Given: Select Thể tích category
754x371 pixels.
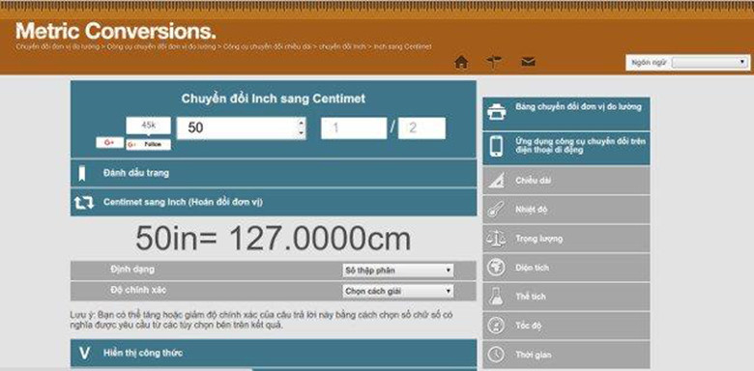Looking at the screenshot, I should click(x=565, y=297).
